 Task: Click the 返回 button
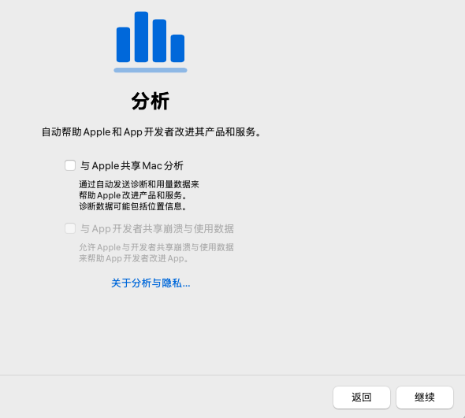click(362, 398)
